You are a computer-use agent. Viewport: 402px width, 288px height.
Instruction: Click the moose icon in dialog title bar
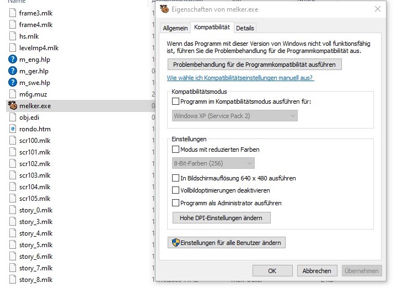coord(164,9)
